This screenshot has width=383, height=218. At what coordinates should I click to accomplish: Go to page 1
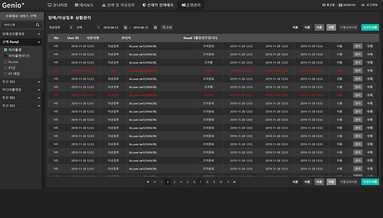point(161,182)
